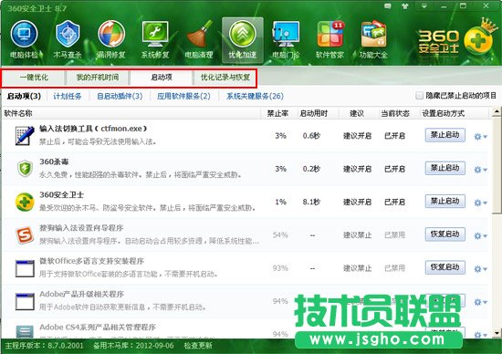The width and height of the screenshot is (502, 354).
Task: Open 漏洞修复 vulnerability repair icon
Action: (111, 40)
